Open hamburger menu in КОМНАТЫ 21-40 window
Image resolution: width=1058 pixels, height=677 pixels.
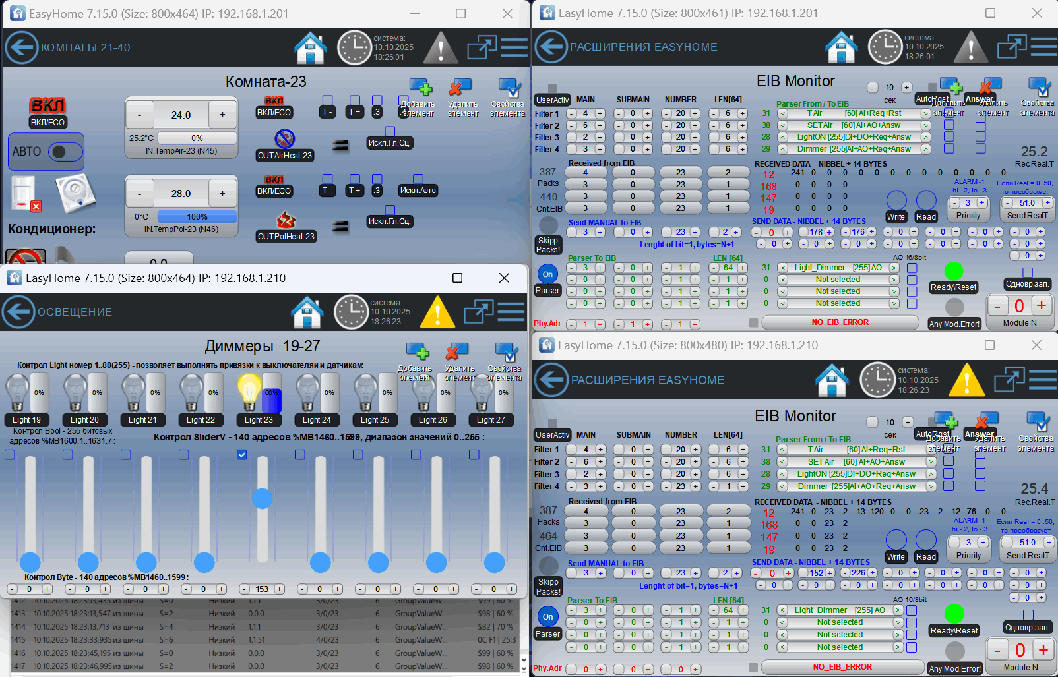[x=514, y=47]
